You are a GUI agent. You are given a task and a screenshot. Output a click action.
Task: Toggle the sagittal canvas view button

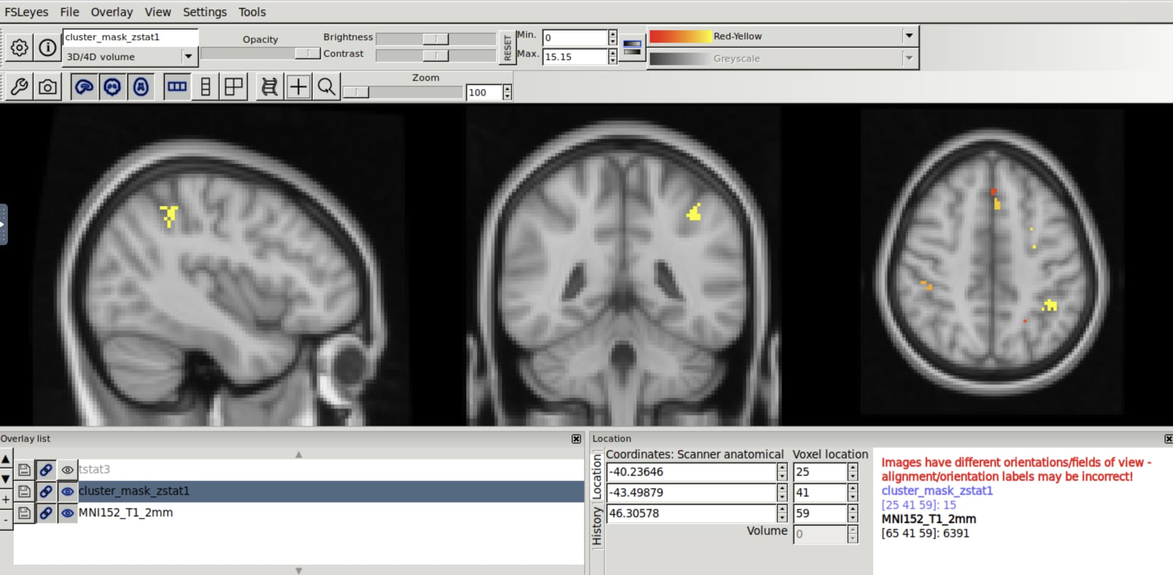point(84,87)
